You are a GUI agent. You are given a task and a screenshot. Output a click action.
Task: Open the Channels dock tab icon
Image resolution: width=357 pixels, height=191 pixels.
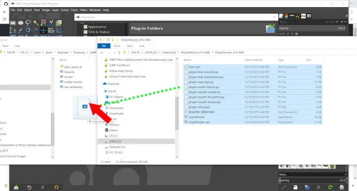286,16
